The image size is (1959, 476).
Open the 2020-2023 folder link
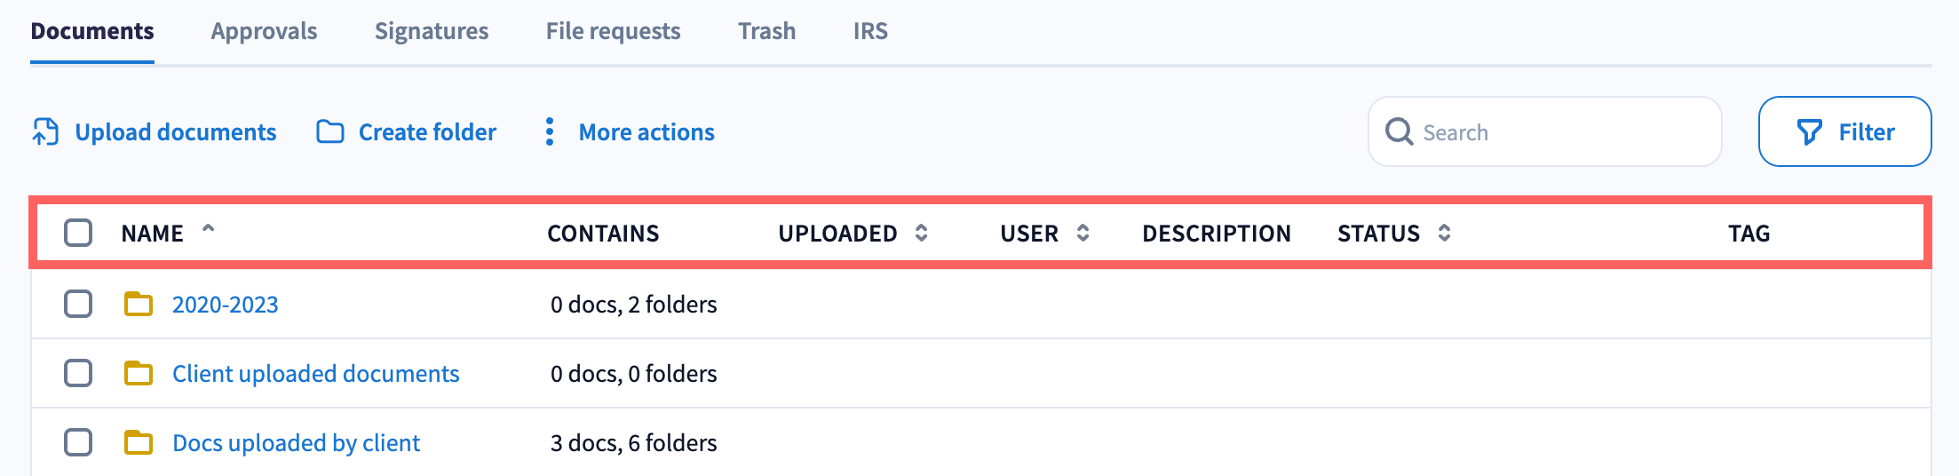225,305
